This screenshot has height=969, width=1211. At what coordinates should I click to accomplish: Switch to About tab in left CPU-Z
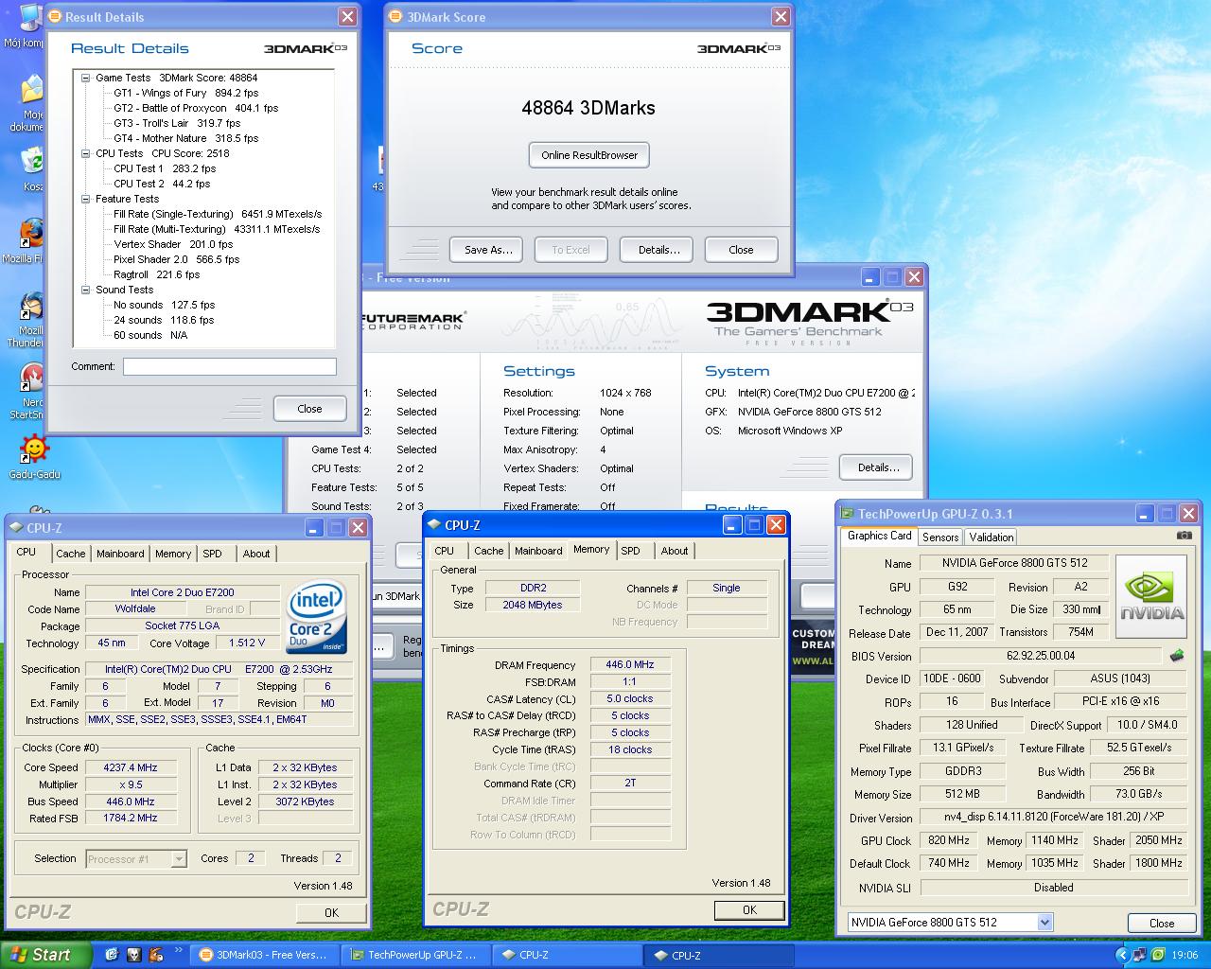pos(256,554)
